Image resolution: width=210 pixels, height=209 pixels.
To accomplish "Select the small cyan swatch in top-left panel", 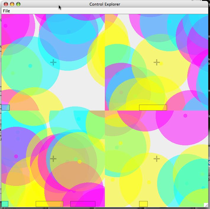I will click(6, 108).
